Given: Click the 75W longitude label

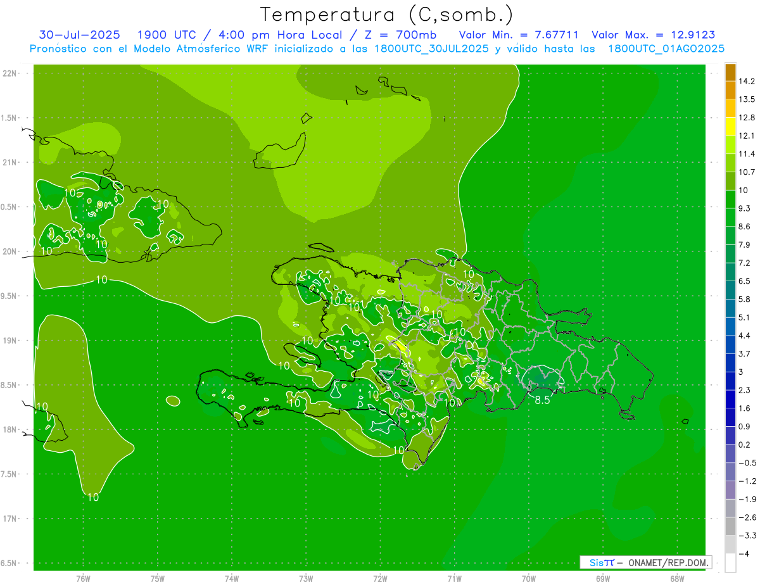Looking at the screenshot, I should [157, 579].
